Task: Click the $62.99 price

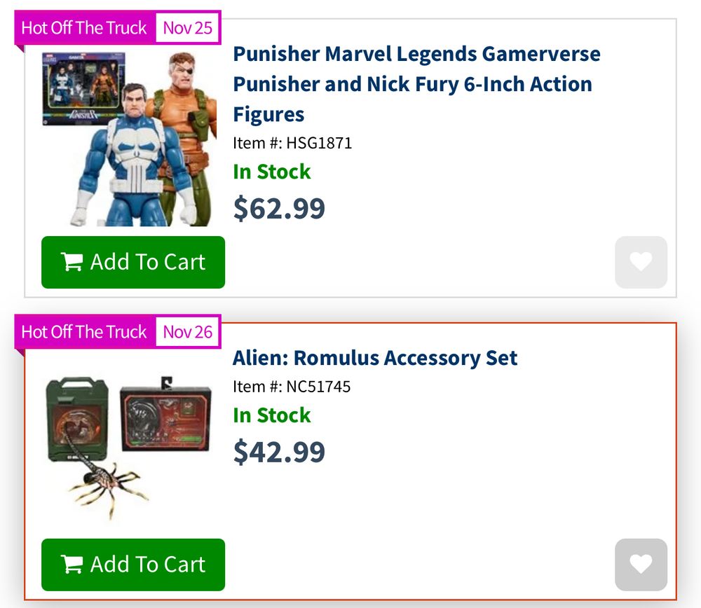Action: click(279, 208)
